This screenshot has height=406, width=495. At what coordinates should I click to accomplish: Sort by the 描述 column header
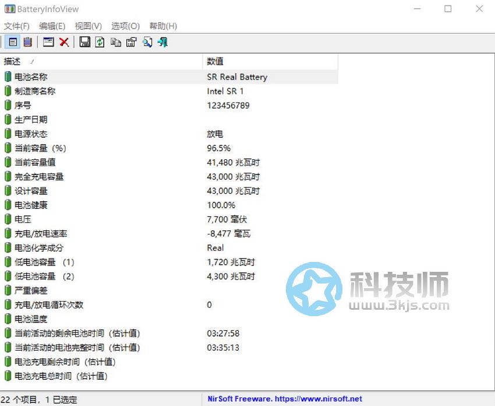[101, 61]
